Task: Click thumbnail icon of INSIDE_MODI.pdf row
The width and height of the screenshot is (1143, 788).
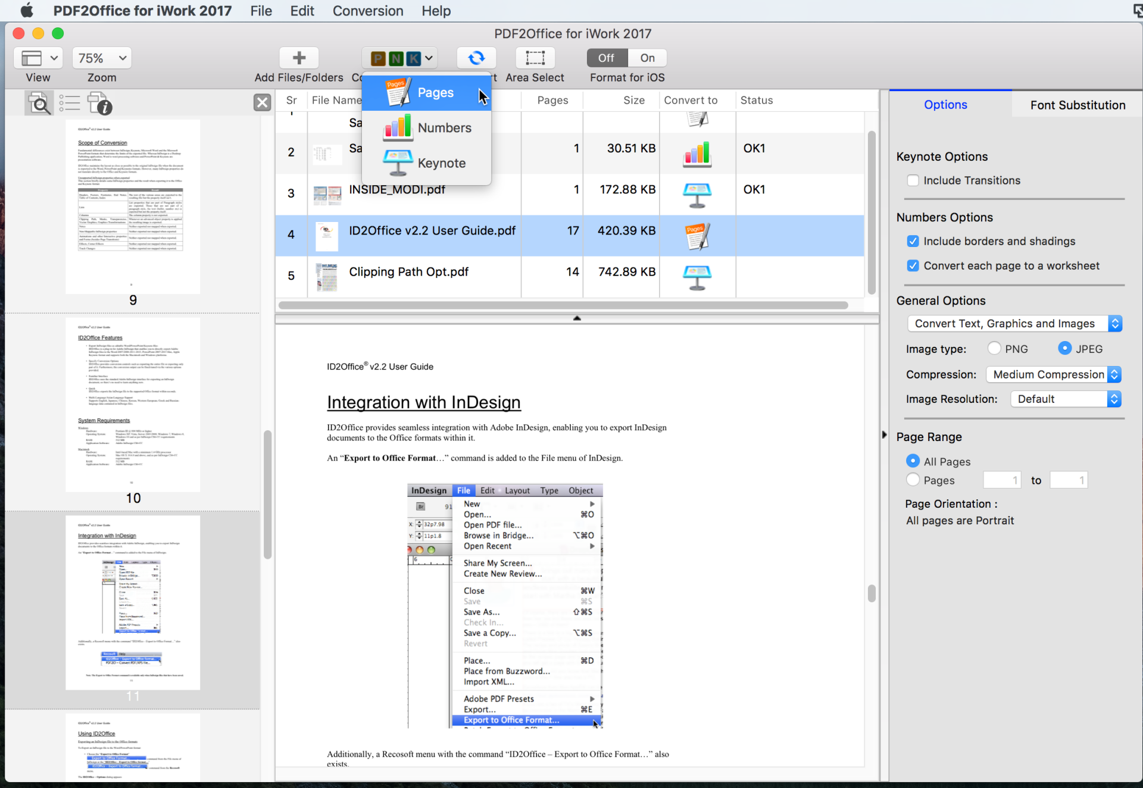Action: (x=327, y=195)
